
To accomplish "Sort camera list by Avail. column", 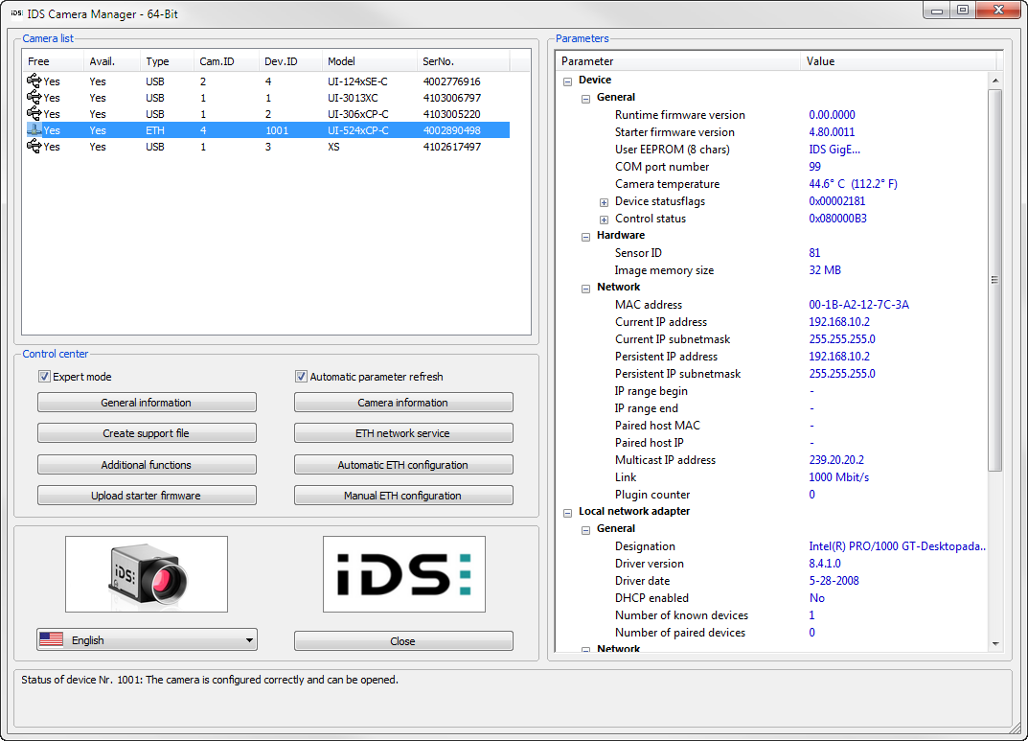I will point(112,61).
